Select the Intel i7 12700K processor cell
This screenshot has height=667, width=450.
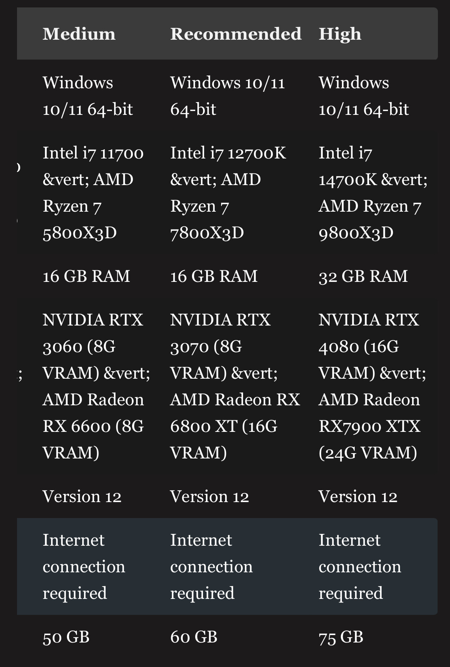click(228, 193)
